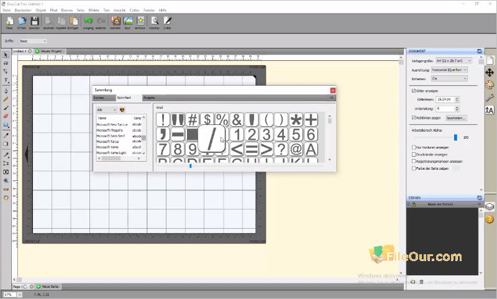497x299 pixels.
Task: Click the trash icon below the layers list
Action: pyautogui.click(x=421, y=282)
